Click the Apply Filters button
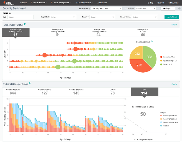182x142 pixels. [171, 17]
